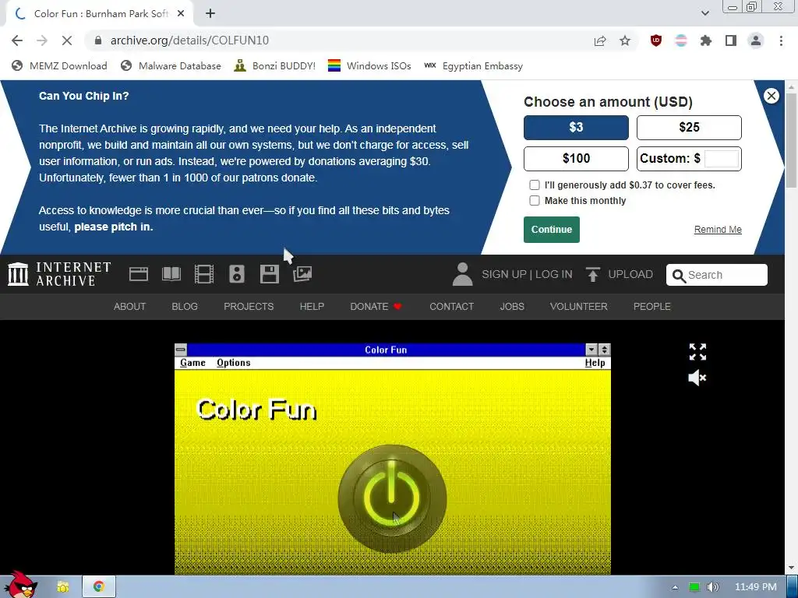
Task: Open the Web (Wayback) media icon
Action: pos(139,274)
